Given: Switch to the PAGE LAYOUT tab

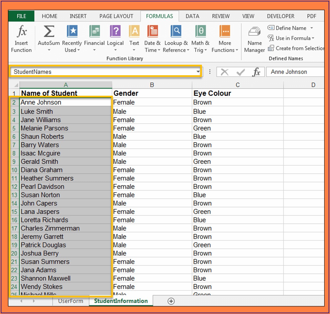Looking at the screenshot, I should click(x=116, y=16).
